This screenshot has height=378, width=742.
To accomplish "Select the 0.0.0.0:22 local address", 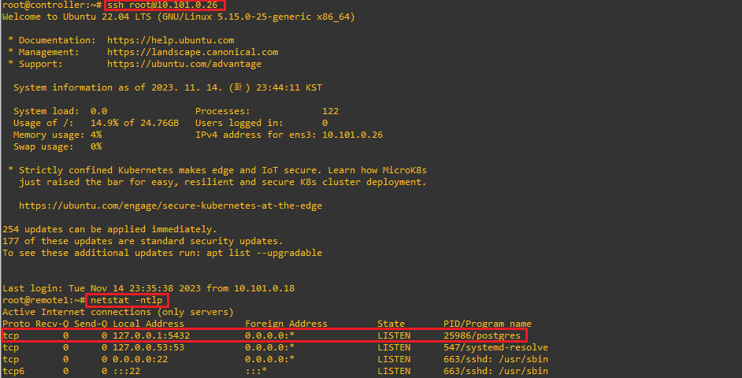I will (x=140, y=360).
